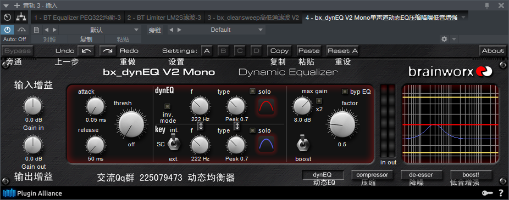This screenshot has height=200, width=509.
Task: Click the blue key filter shape icon
Action: click(x=267, y=144)
